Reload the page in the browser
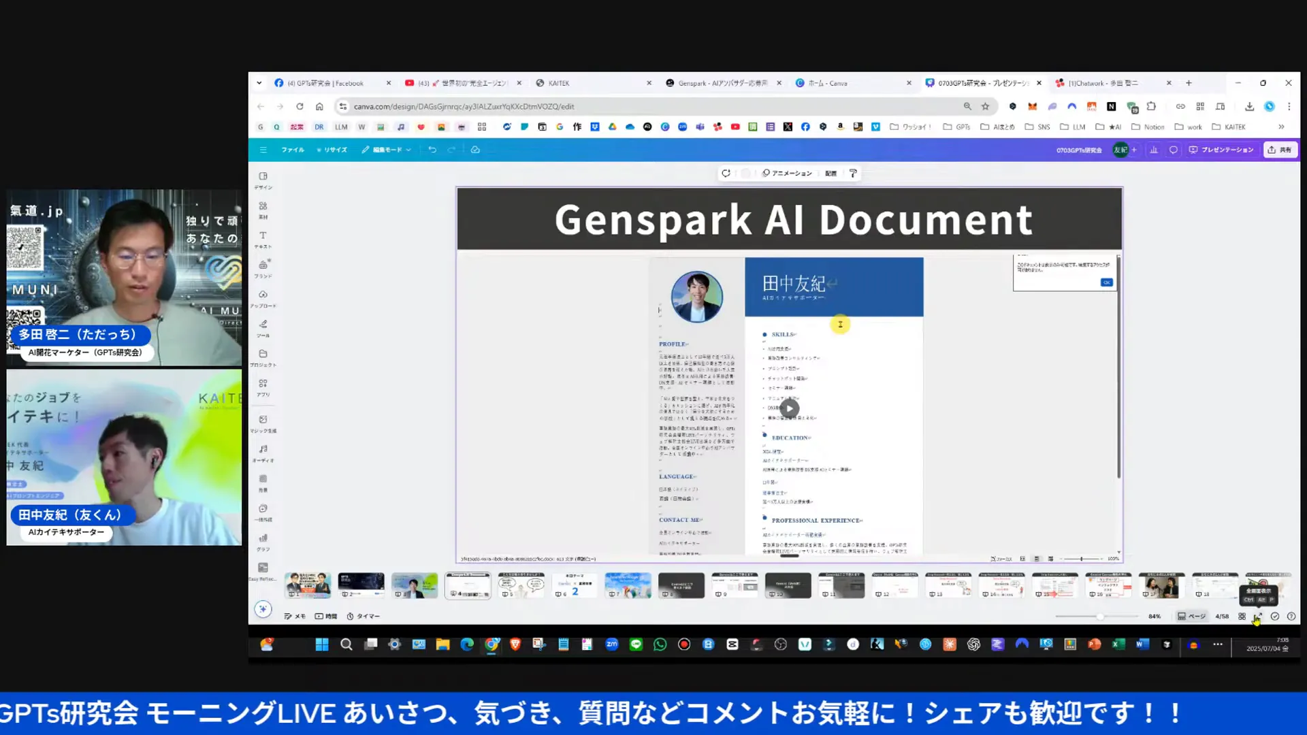Image resolution: width=1307 pixels, height=735 pixels. point(300,106)
